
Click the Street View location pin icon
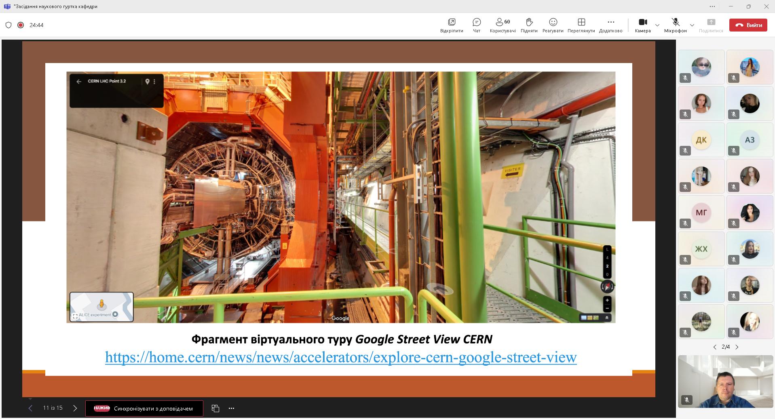click(x=148, y=82)
